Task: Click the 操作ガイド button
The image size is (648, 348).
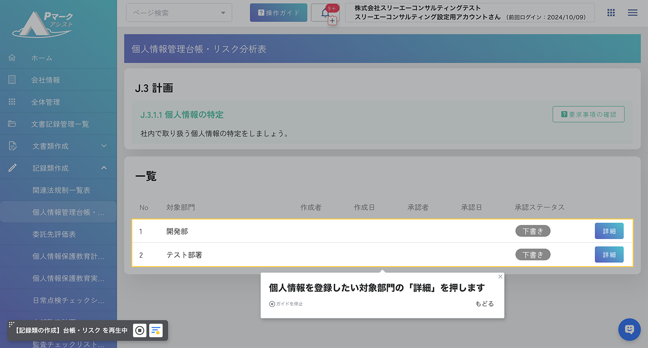Action: point(279,13)
